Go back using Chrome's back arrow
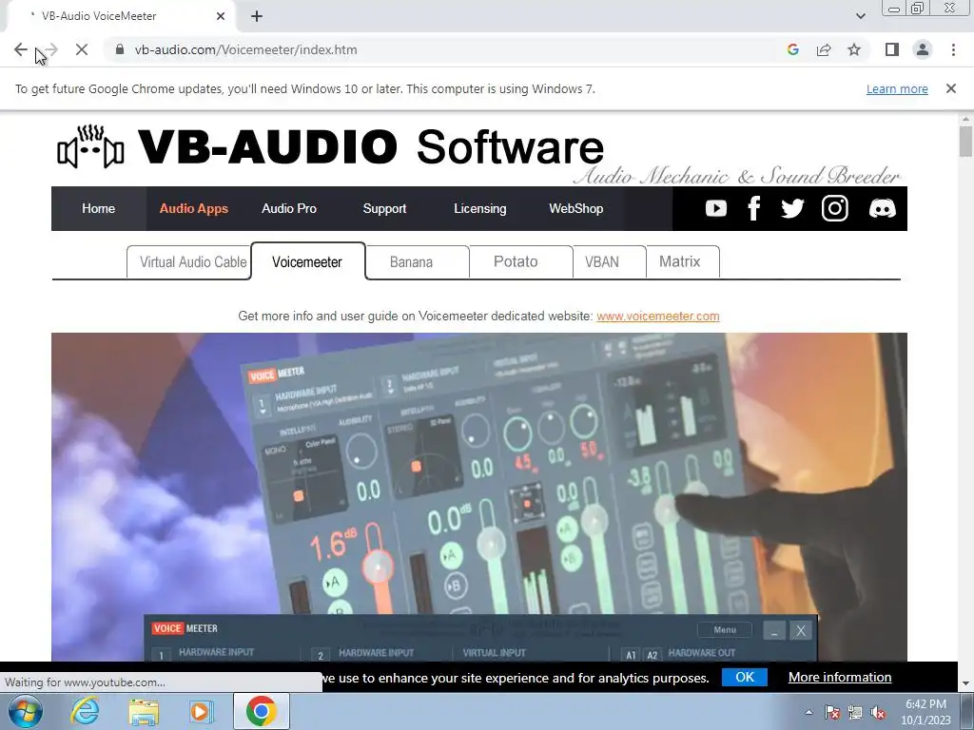 tap(21, 49)
